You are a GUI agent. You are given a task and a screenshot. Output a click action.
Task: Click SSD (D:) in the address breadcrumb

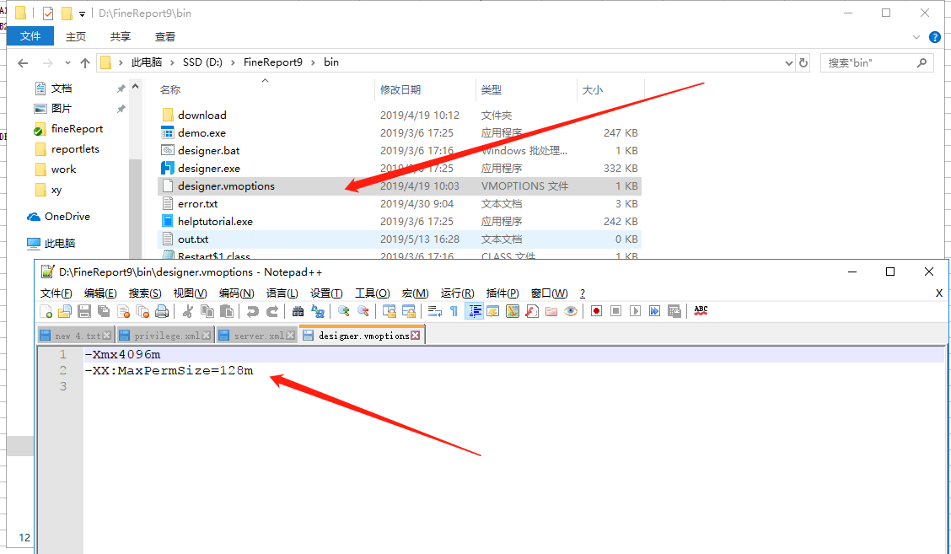tap(202, 62)
